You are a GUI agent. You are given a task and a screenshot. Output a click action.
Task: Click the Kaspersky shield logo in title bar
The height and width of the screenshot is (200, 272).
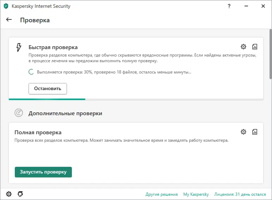point(6,6)
